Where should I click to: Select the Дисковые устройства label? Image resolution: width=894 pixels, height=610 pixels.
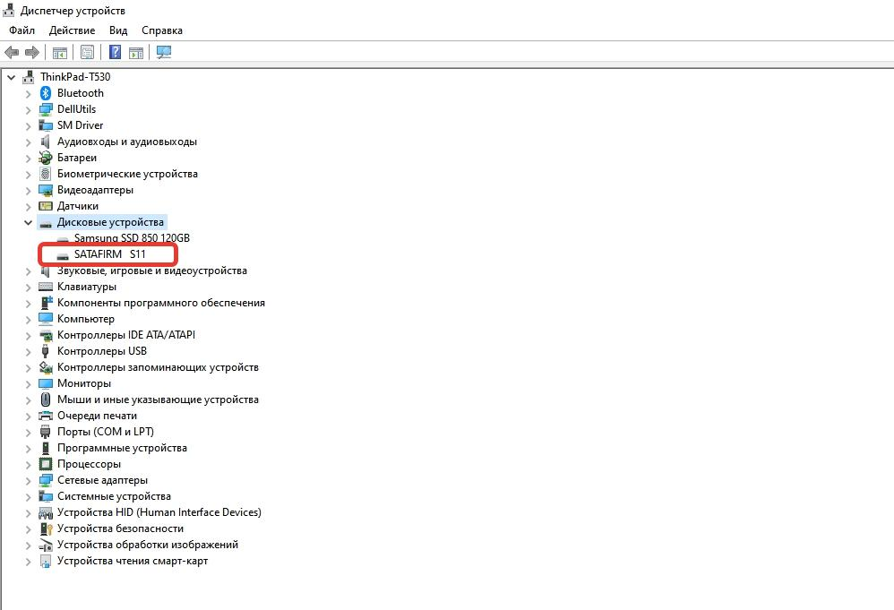pos(110,222)
